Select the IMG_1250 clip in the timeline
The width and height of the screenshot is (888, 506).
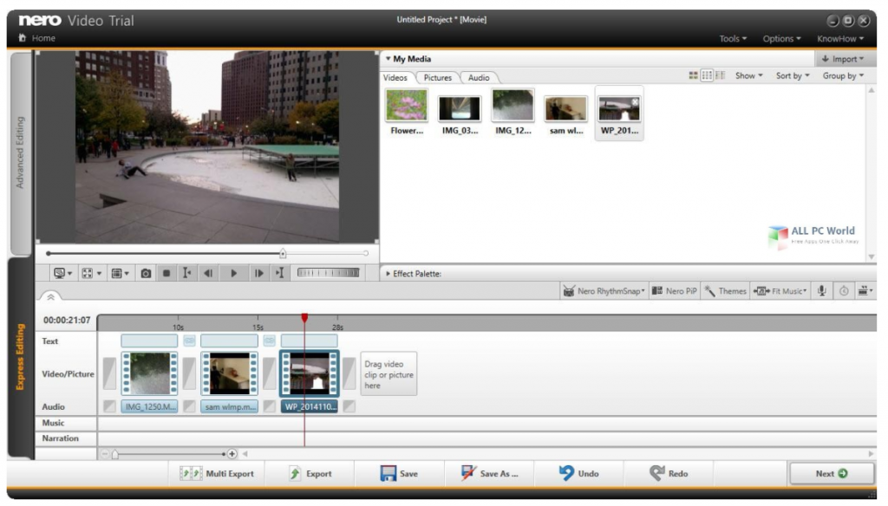[x=149, y=373]
